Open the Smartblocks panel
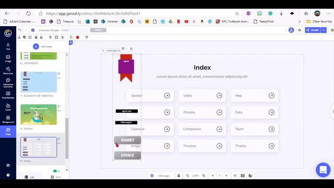Screen dimensions: 334x188 (x=8, y=95)
